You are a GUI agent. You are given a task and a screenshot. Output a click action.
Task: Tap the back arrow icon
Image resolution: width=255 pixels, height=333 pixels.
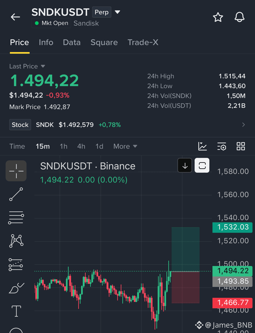pos(15,17)
